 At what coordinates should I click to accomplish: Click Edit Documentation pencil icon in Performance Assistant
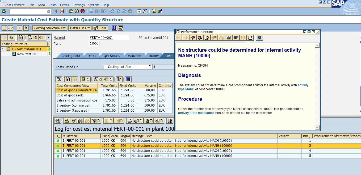tap(207, 38)
